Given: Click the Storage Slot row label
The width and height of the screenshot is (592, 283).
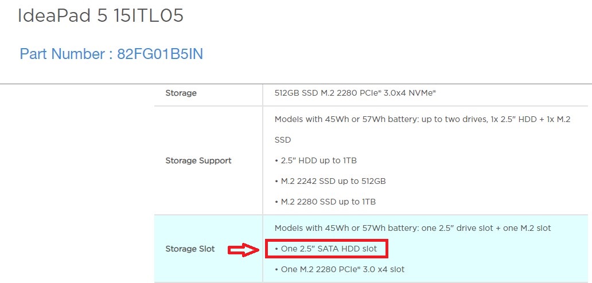Looking at the screenshot, I should [x=190, y=249].
